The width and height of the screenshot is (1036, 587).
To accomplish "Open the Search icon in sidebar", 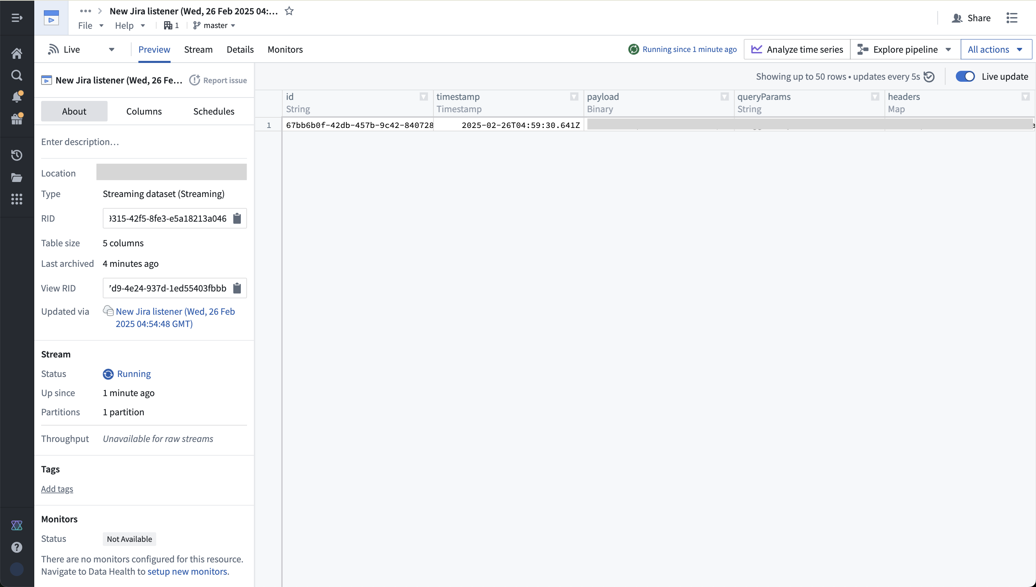I will point(16,75).
